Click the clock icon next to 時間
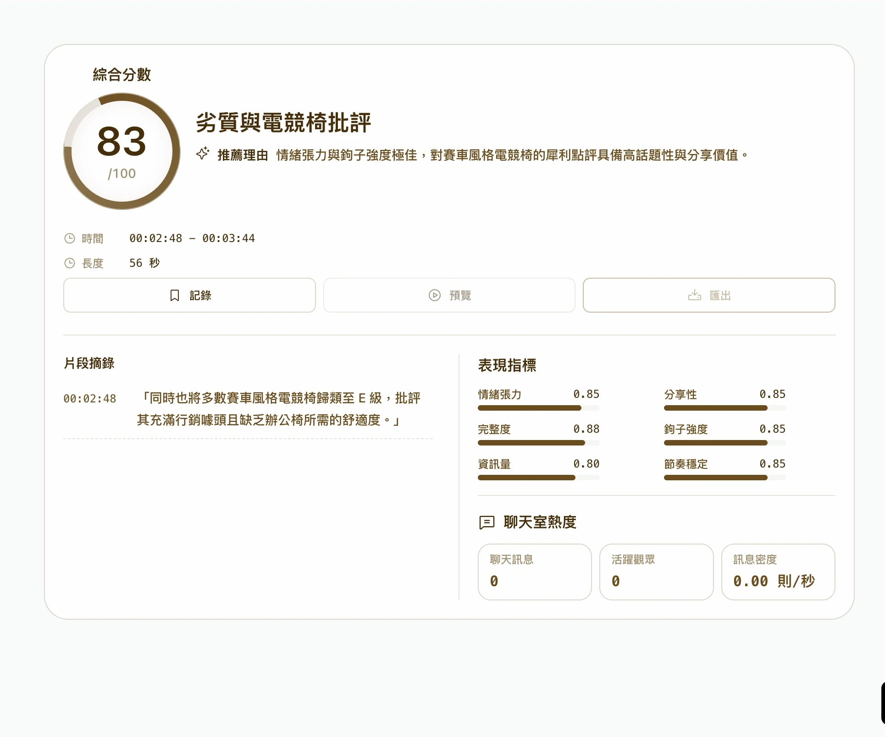Image resolution: width=885 pixels, height=737 pixels. [70, 238]
